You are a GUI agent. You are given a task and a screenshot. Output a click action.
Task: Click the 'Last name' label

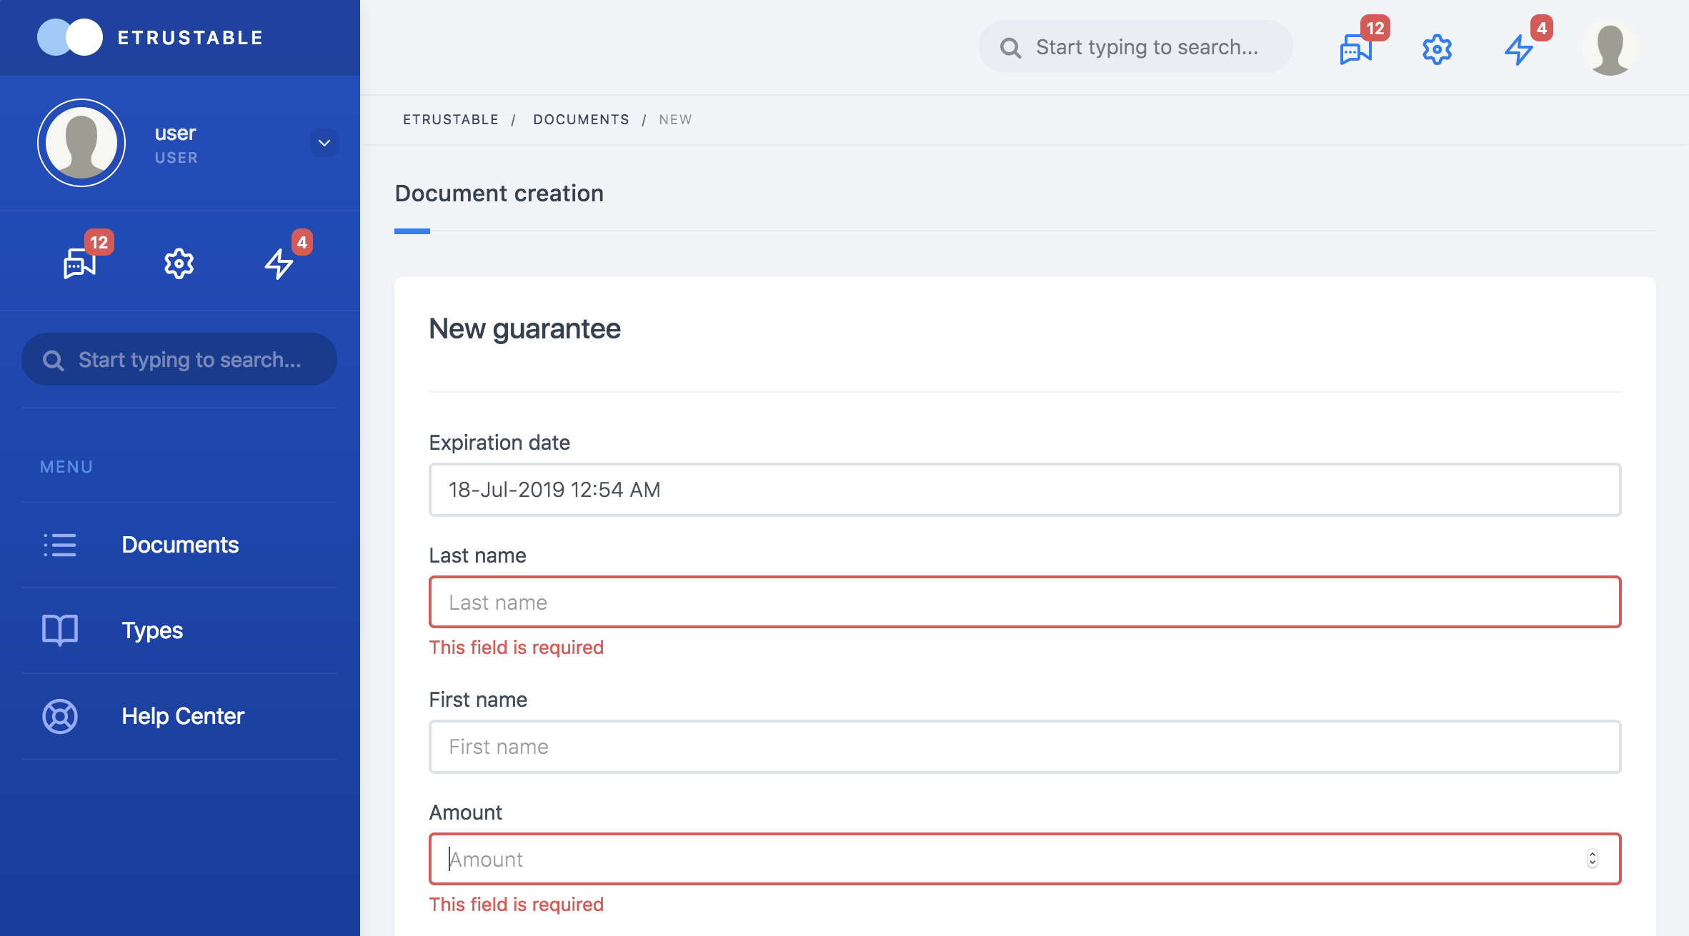[477, 555]
